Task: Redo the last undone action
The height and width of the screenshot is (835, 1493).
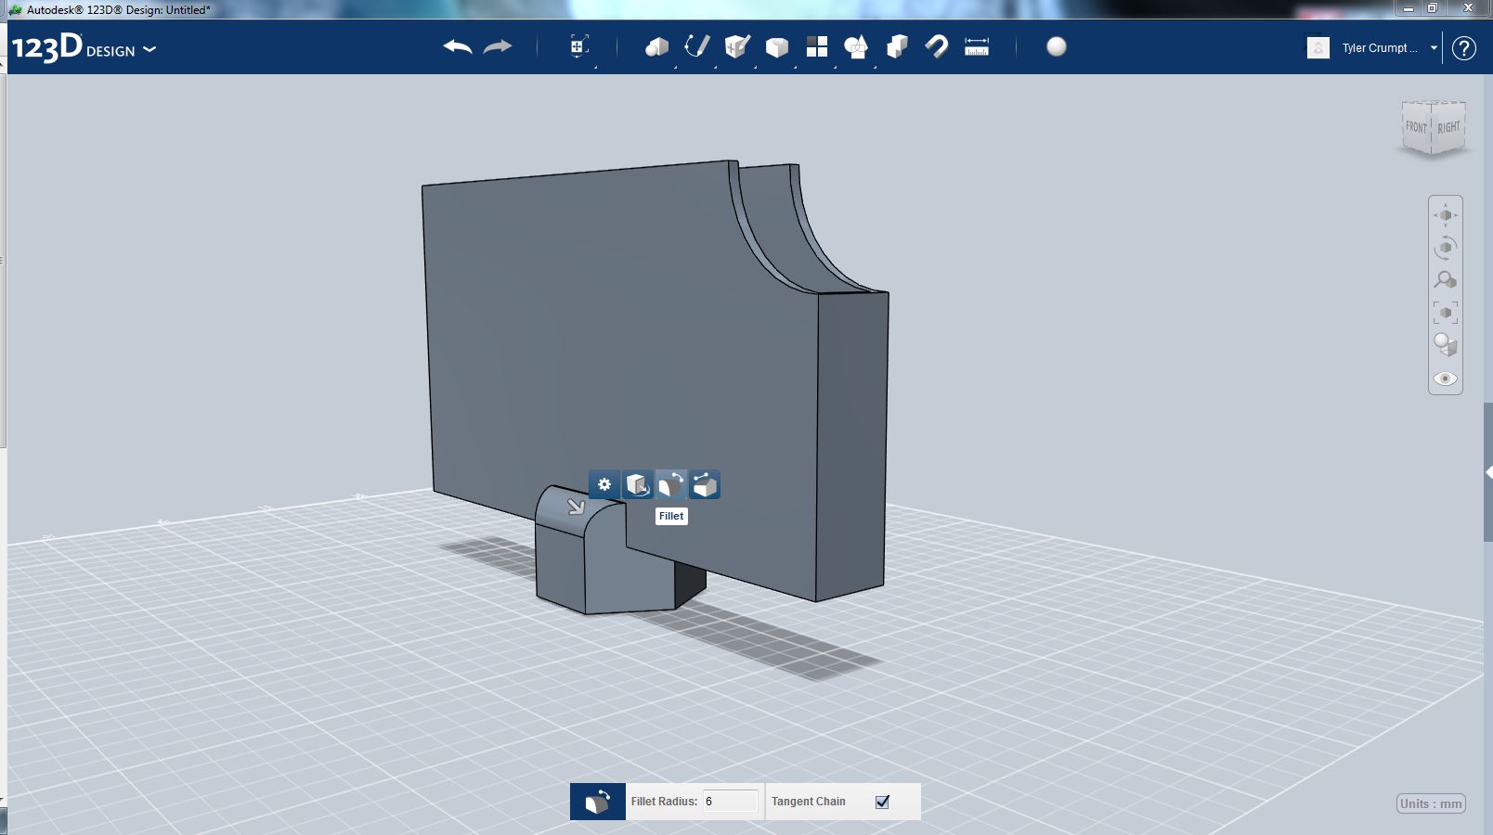Action: click(x=499, y=46)
